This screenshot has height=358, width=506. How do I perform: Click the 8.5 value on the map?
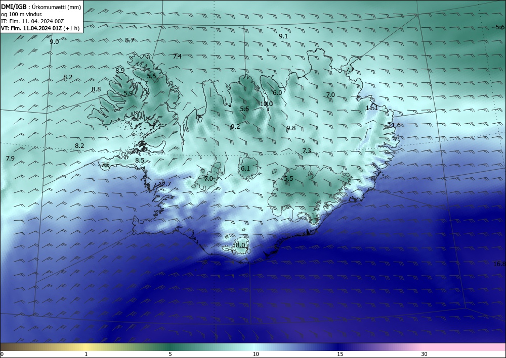point(140,161)
